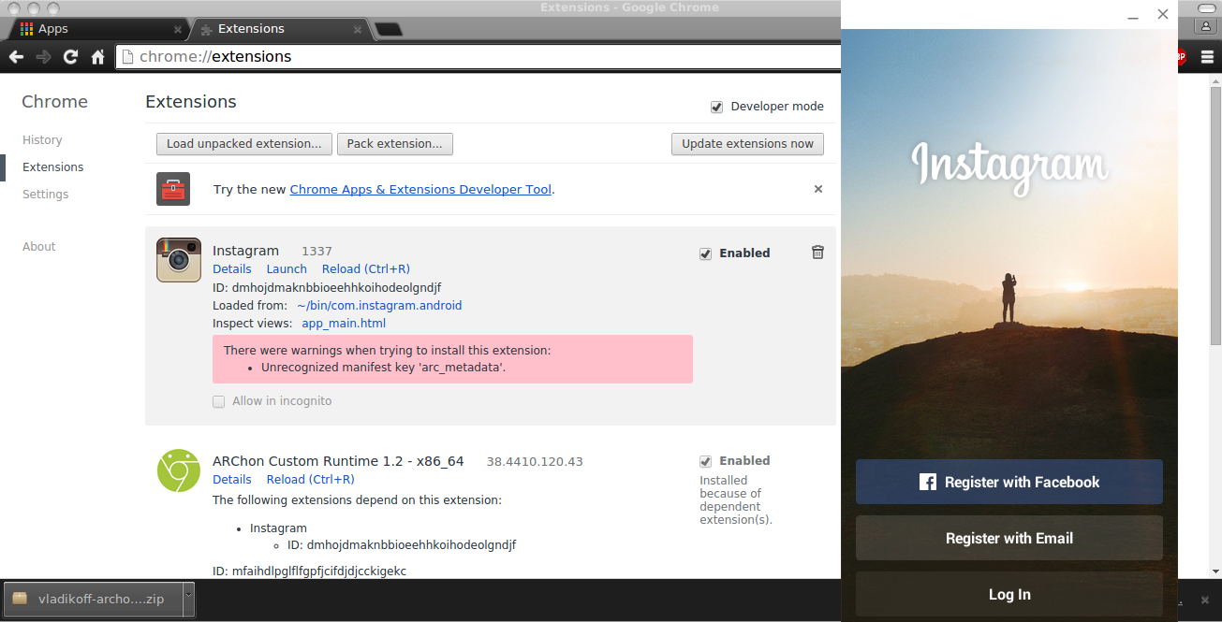The image size is (1222, 622).
Task: Reload the page with the refresh icon
Action: [70, 57]
